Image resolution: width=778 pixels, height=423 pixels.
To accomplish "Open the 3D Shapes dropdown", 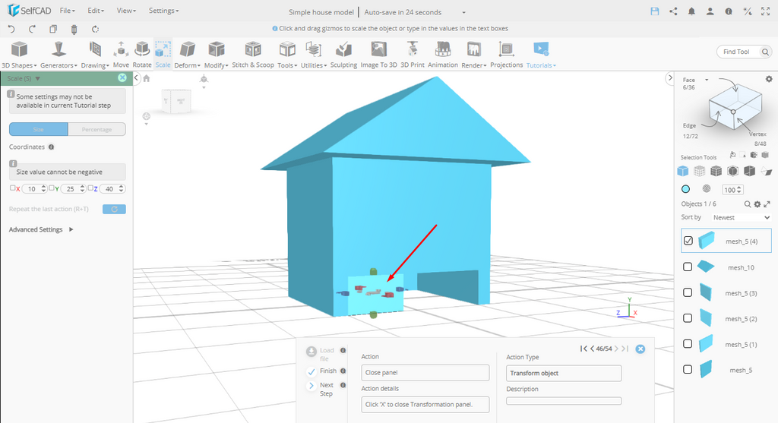I will pos(19,54).
